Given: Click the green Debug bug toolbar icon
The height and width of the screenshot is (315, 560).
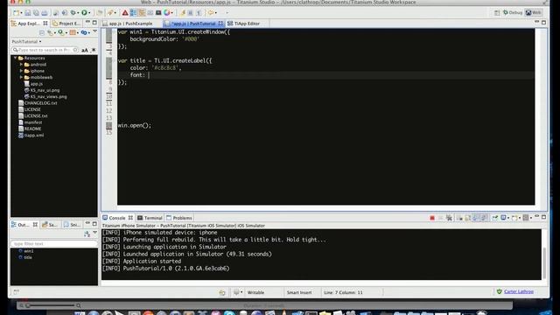Looking at the screenshot, I should (x=73, y=13).
